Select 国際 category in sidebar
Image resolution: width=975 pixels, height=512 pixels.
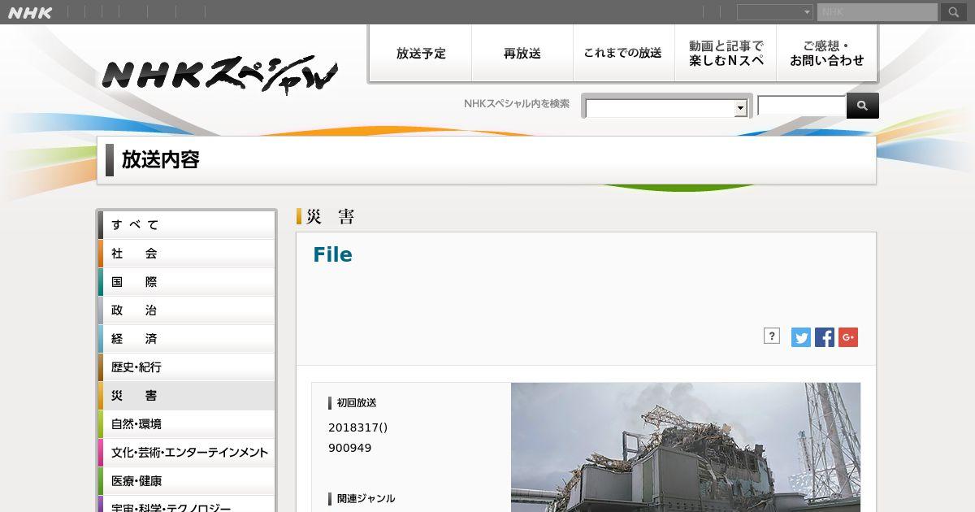187,282
